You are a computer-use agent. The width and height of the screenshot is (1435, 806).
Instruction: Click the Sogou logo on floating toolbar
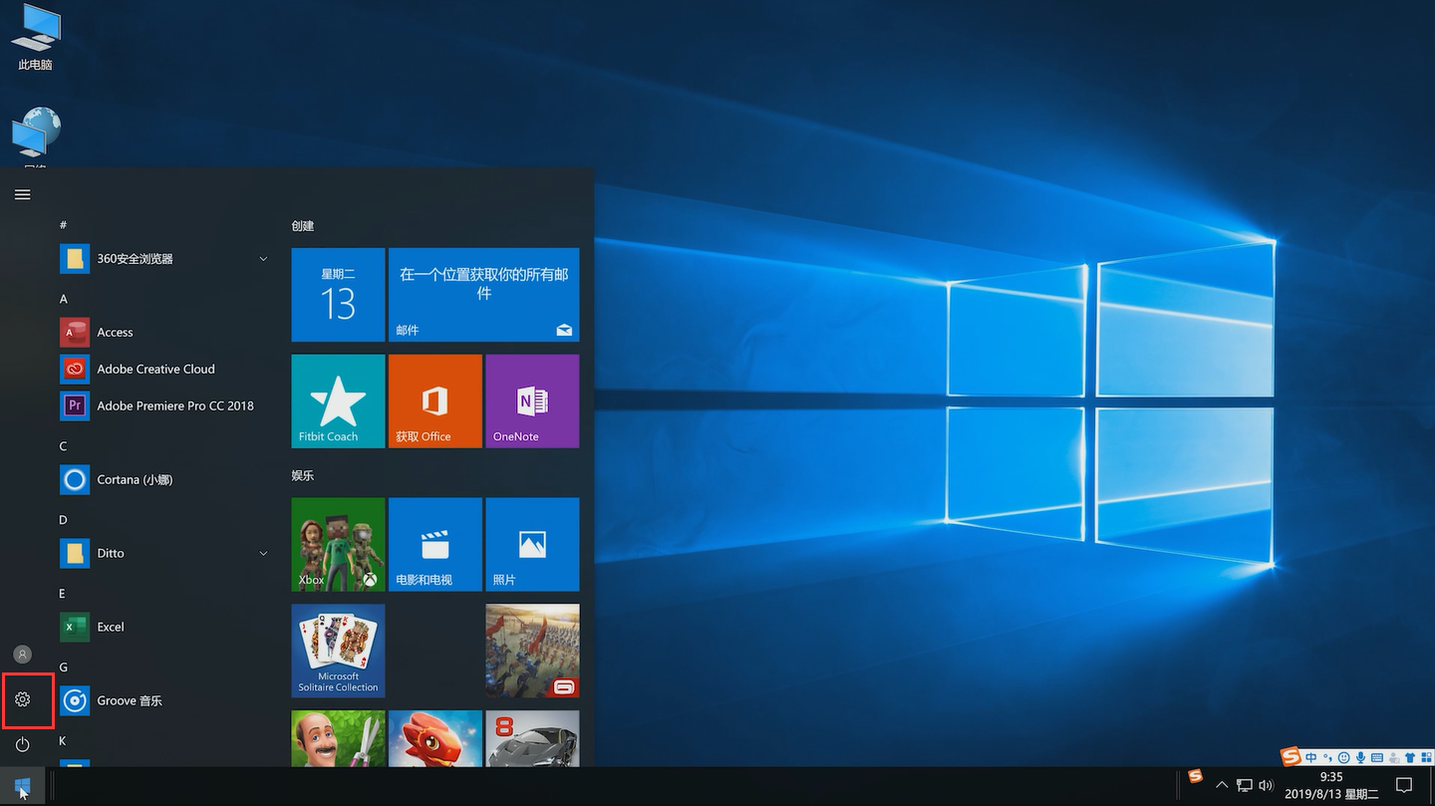pyautogui.click(x=1291, y=757)
